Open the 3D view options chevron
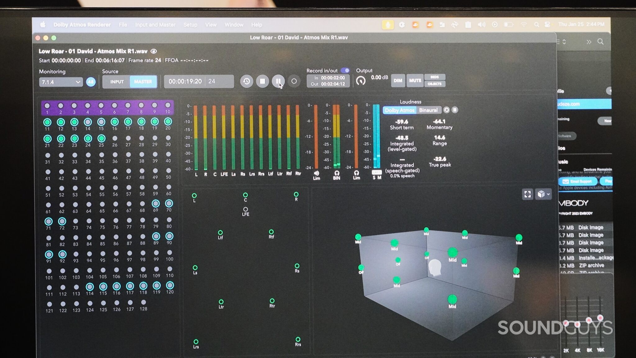Image resolution: width=636 pixels, height=358 pixels. click(x=548, y=194)
